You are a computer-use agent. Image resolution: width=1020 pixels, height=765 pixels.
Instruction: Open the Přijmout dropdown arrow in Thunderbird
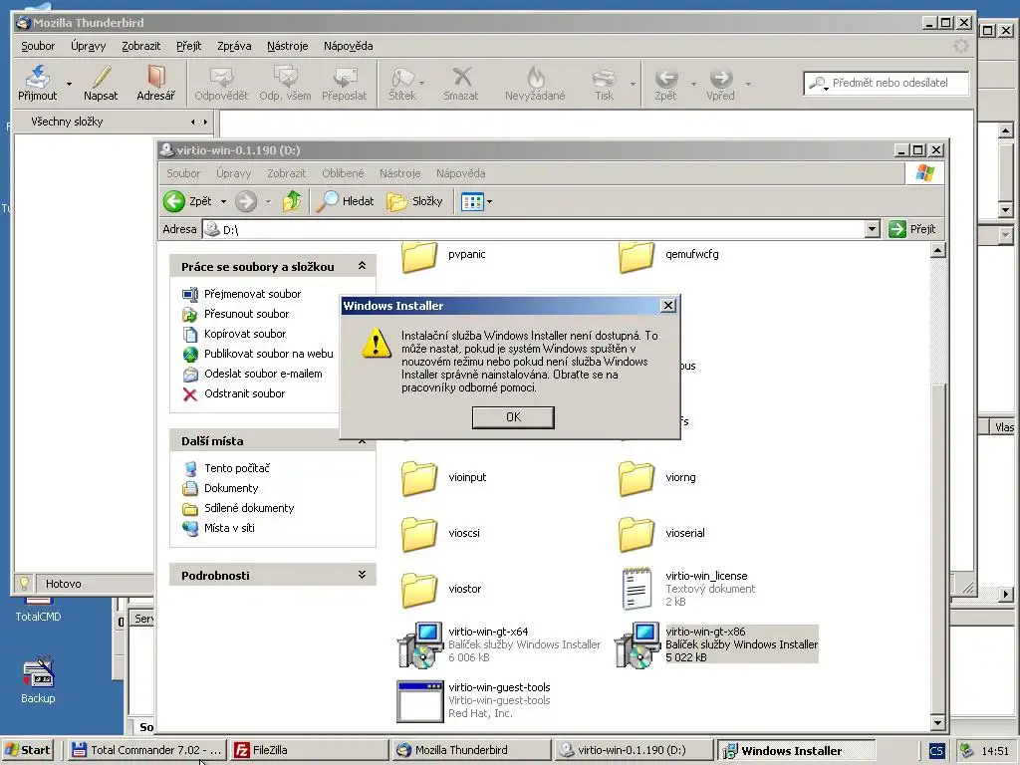[x=69, y=84]
